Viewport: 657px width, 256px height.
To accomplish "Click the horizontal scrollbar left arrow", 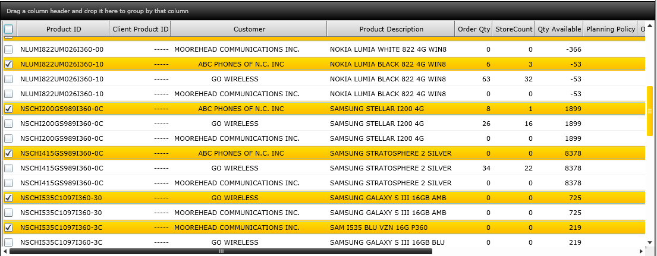I will pos(5,251).
